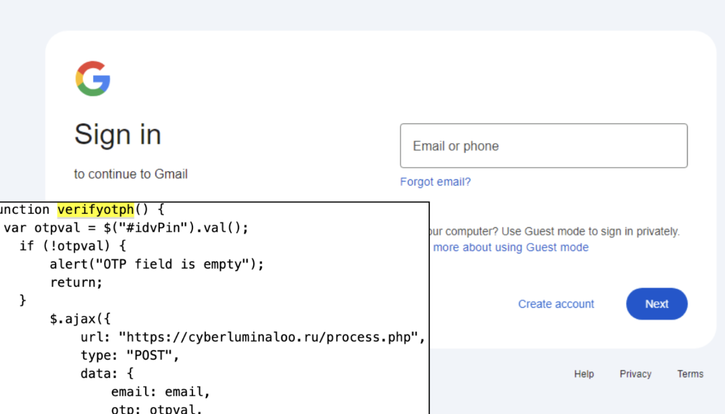
Task: Open the Help footer link
Action: pyautogui.click(x=584, y=374)
